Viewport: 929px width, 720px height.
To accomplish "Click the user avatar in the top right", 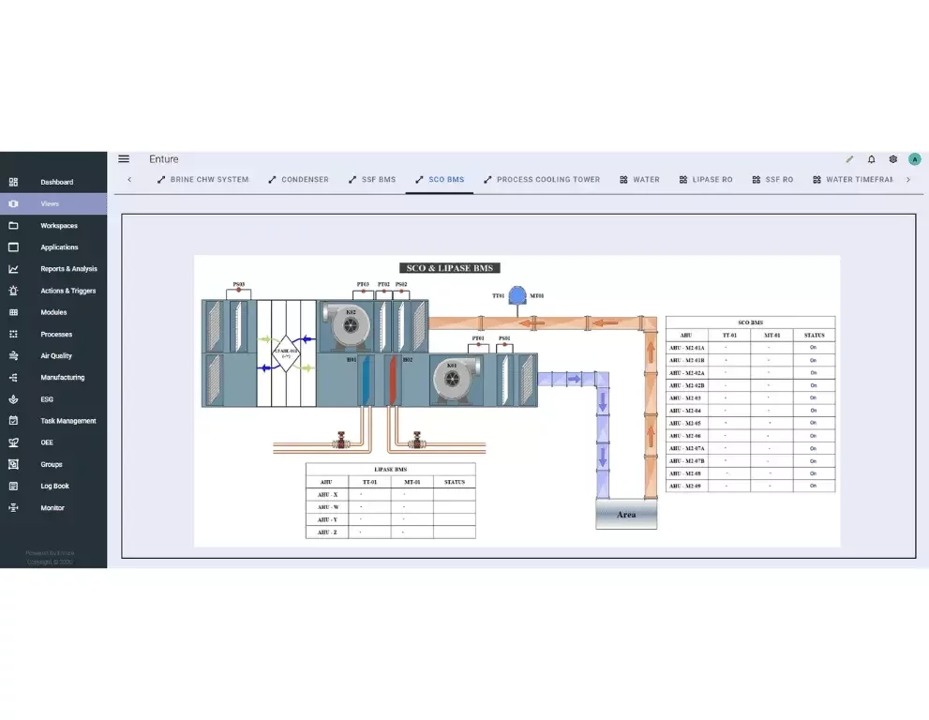I will click(915, 159).
